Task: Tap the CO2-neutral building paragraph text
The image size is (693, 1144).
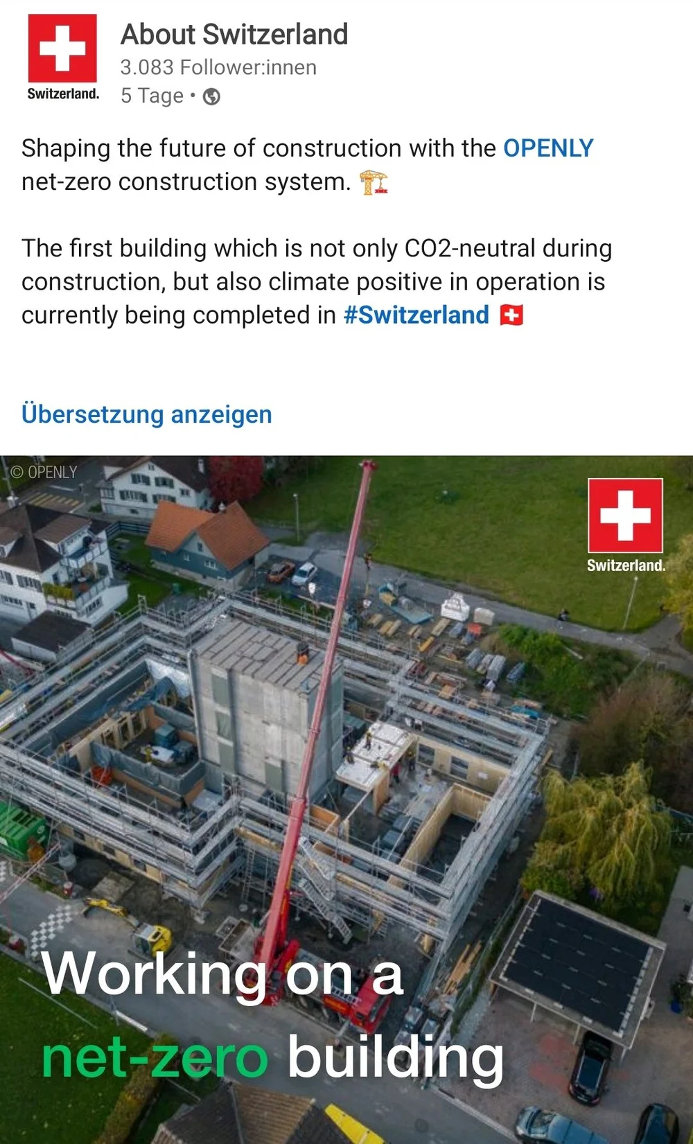Action: coord(317,281)
